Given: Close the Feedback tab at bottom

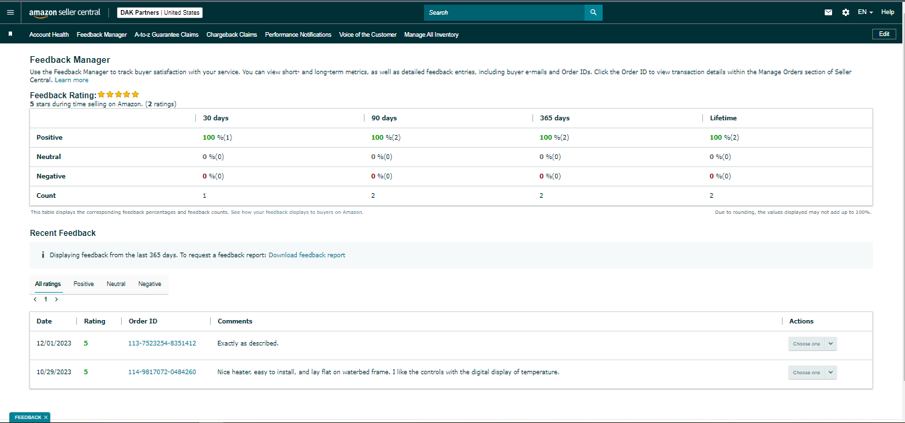Looking at the screenshot, I should (x=45, y=418).
